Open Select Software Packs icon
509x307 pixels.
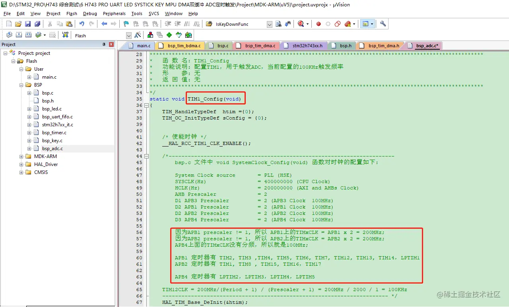point(179,35)
